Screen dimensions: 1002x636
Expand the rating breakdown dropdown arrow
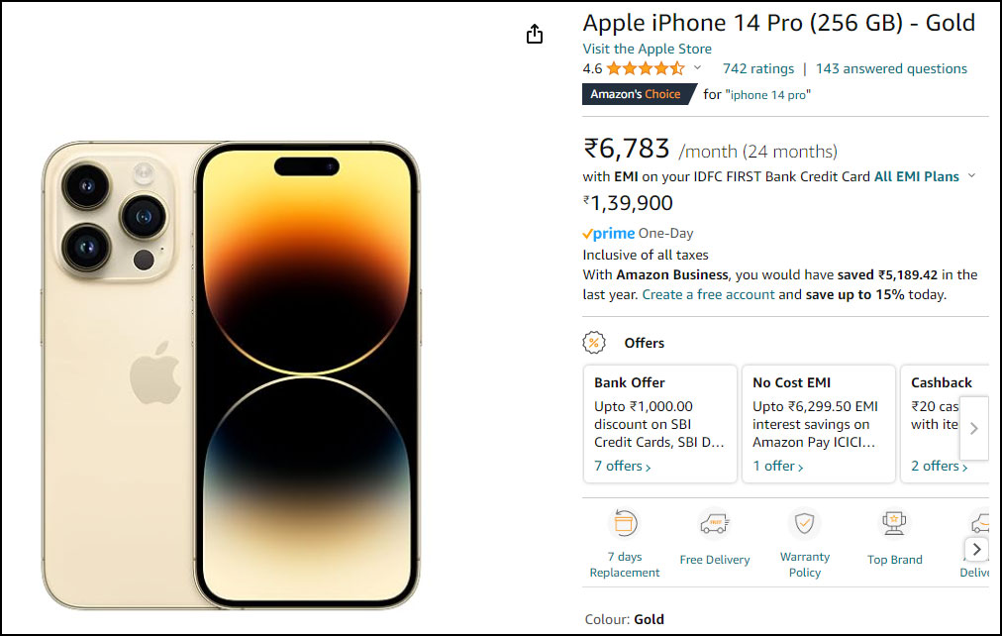click(x=697, y=68)
